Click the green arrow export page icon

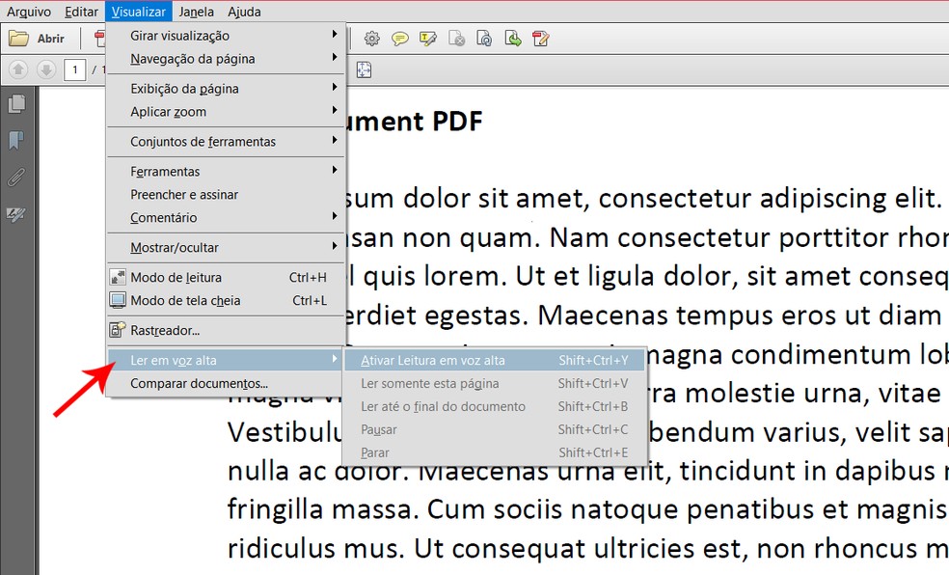point(513,40)
